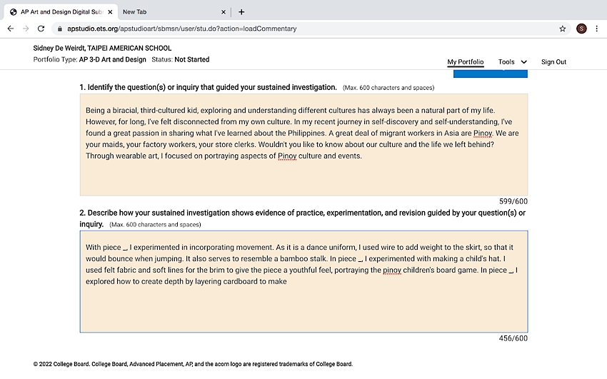Open the Chrome profile avatar

point(581,29)
